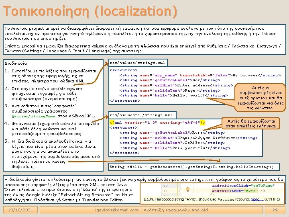Click the xml version="1.0" declaration line

pyautogui.click(x=157, y=123)
